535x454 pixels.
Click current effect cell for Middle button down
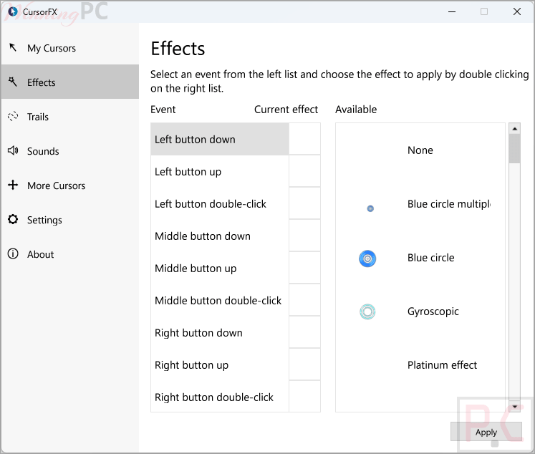(x=304, y=236)
